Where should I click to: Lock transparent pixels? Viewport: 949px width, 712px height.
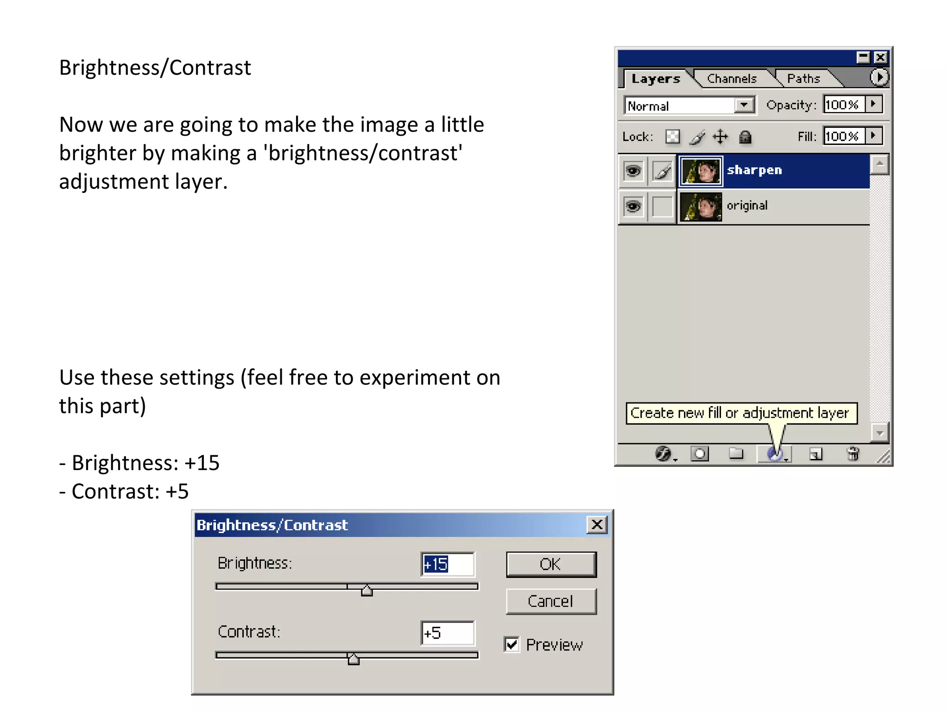[x=672, y=137]
